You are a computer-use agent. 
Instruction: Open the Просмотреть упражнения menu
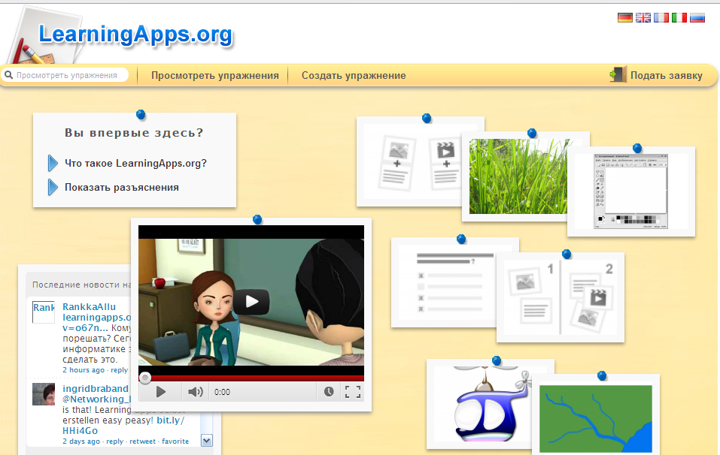pos(214,75)
